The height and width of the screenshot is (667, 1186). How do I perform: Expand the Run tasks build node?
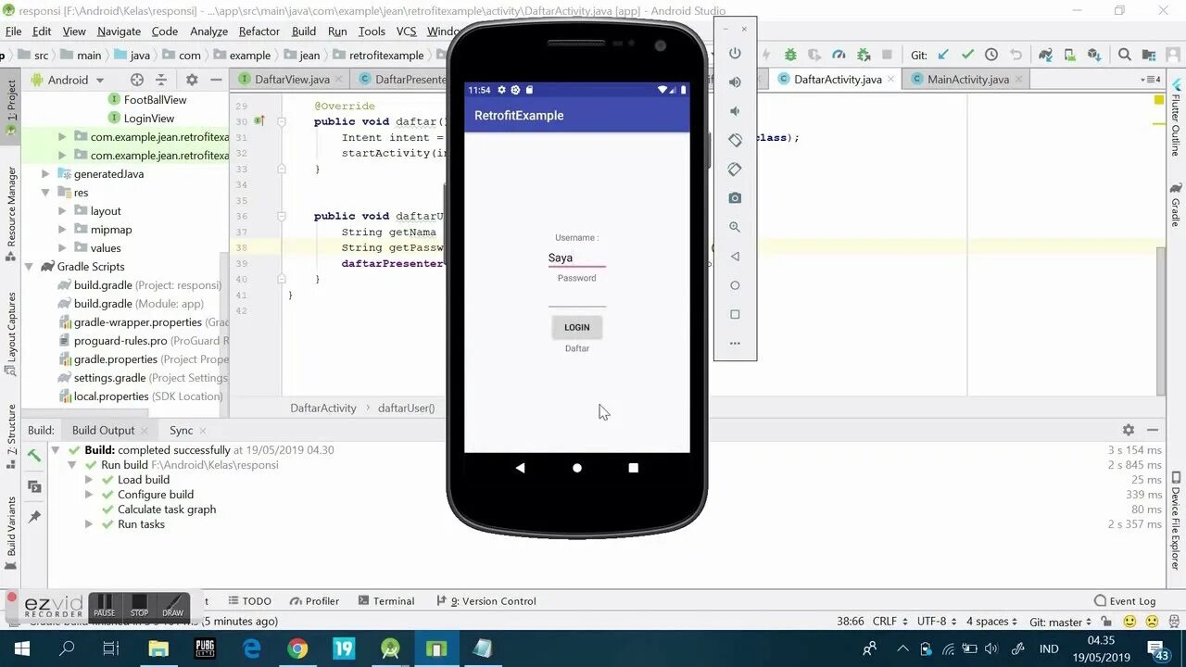point(89,524)
